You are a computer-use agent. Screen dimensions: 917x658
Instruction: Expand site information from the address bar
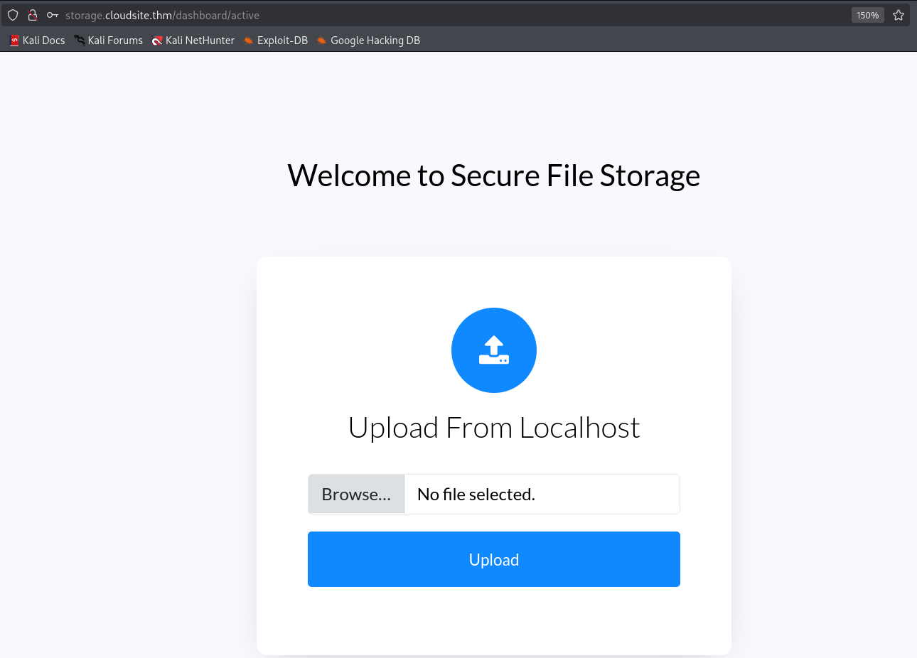point(32,14)
